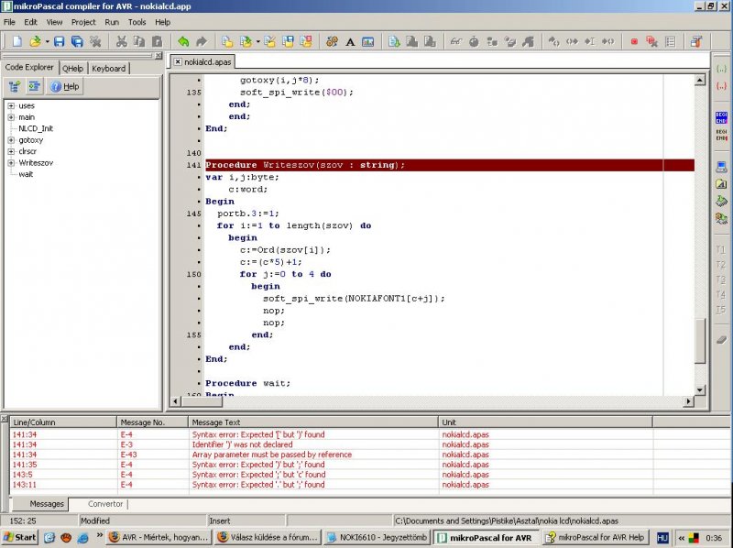Paste from clipboard using the toolbar icon
733x548 pixels.
(157, 41)
